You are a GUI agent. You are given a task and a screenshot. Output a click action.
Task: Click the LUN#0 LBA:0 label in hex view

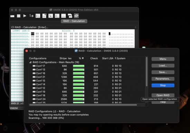21,31
